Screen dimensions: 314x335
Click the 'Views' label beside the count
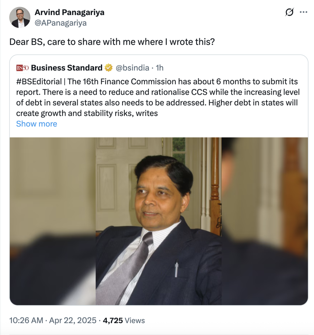pos(135,320)
